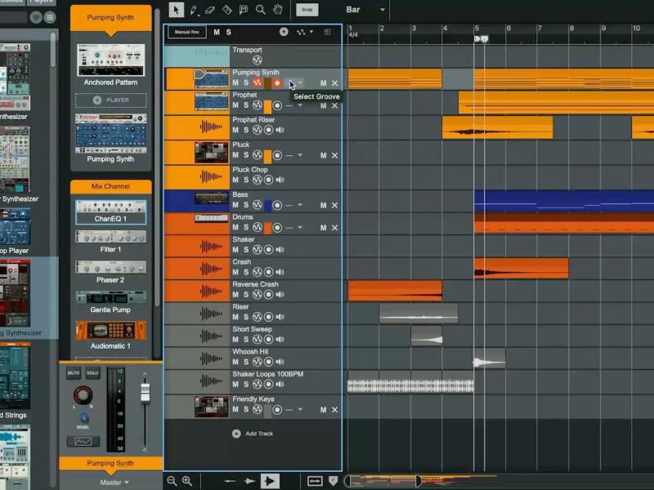Click the channel strip volume fader
The image size is (654, 490).
[145, 393]
